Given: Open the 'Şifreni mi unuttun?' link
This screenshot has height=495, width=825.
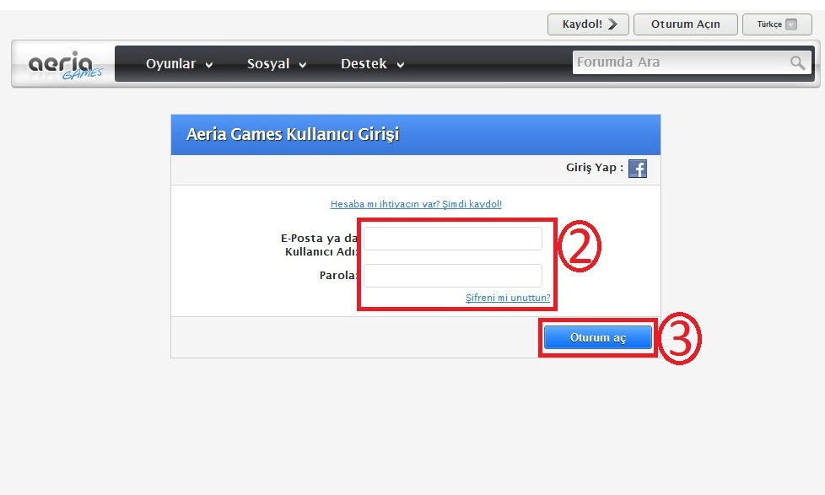Looking at the screenshot, I should 508,298.
